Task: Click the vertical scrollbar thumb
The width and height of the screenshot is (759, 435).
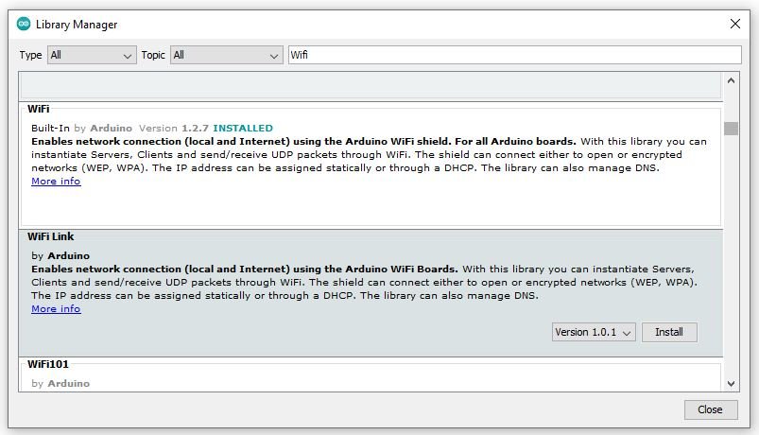Action: click(x=732, y=129)
